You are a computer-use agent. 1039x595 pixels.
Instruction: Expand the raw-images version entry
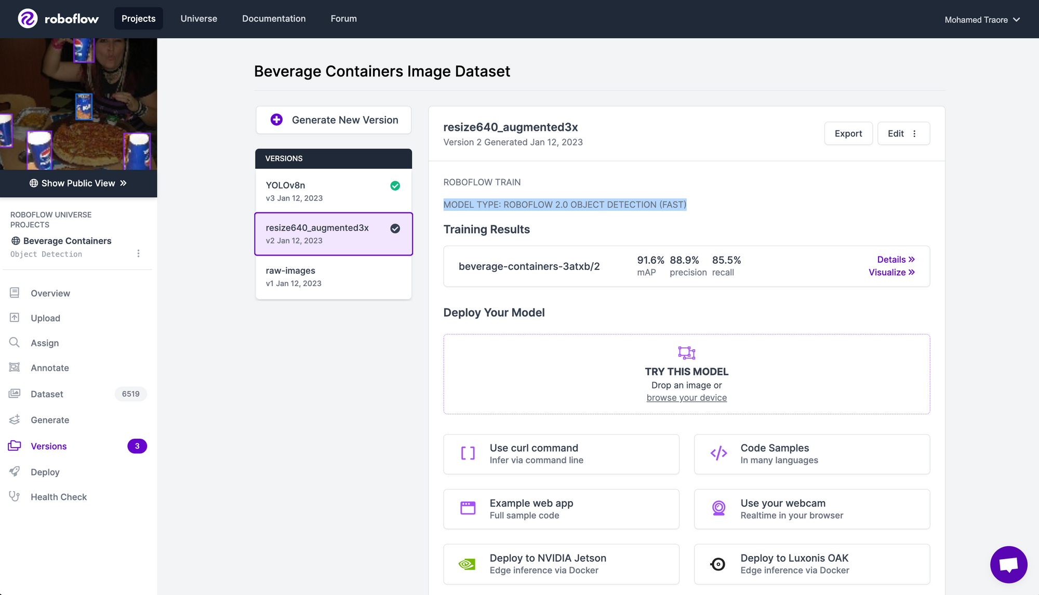click(332, 277)
